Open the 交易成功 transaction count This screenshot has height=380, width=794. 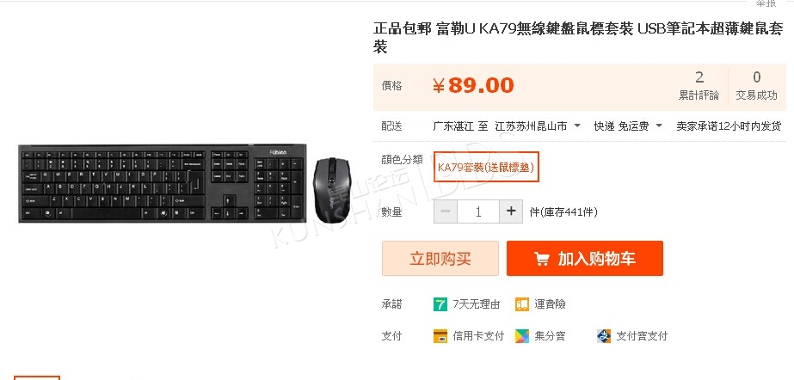(x=756, y=85)
